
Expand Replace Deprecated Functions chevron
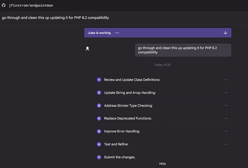pyautogui.click(x=226, y=118)
